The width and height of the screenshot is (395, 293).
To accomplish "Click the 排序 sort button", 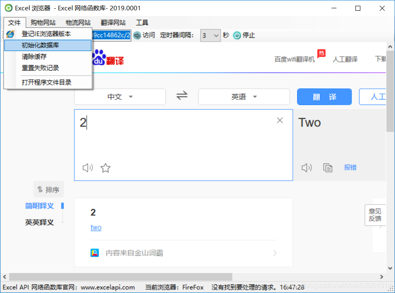I will click(48, 189).
